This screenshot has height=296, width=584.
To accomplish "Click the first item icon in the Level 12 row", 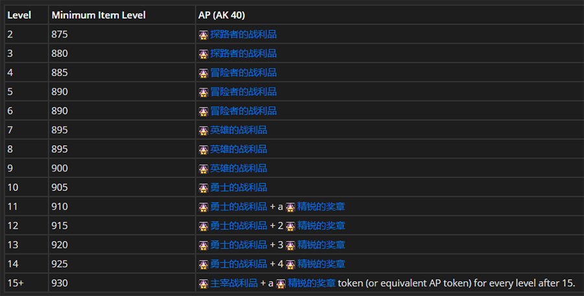I will (203, 227).
